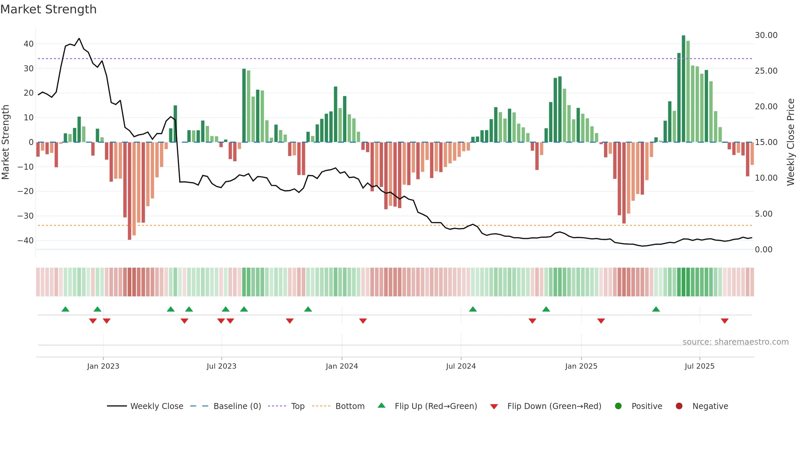The height and width of the screenshot is (450, 800).
Task: Toggle the Bottom legend label
Action: point(350,406)
